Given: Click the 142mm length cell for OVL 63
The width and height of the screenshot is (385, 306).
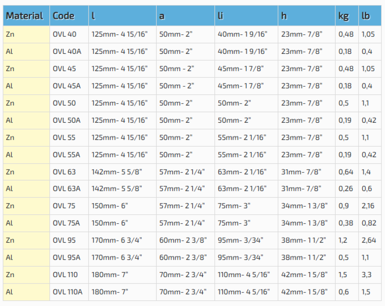Looking at the screenshot, I should click(x=117, y=172).
